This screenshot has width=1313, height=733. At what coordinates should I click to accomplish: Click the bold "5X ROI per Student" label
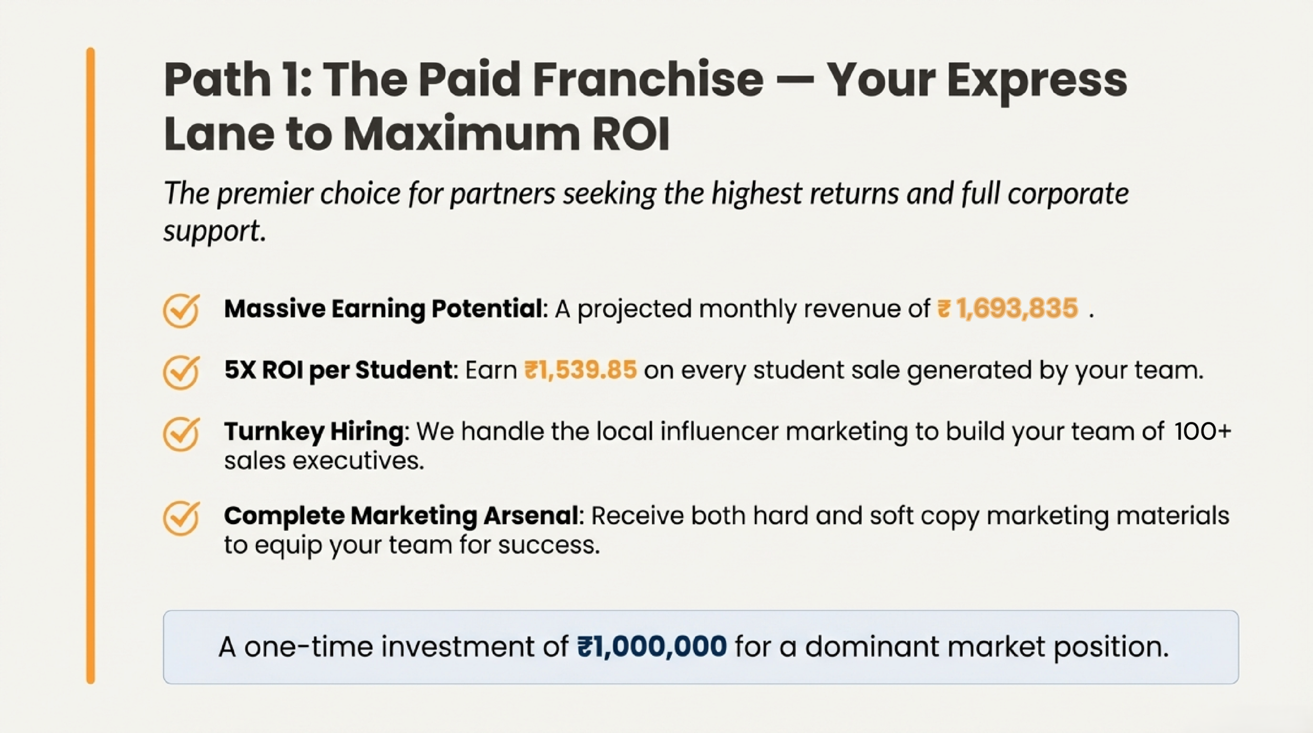click(339, 370)
